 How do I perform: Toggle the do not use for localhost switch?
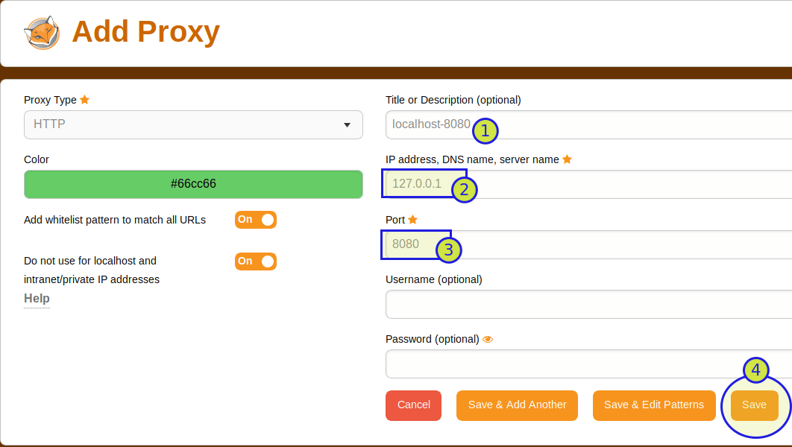click(256, 261)
